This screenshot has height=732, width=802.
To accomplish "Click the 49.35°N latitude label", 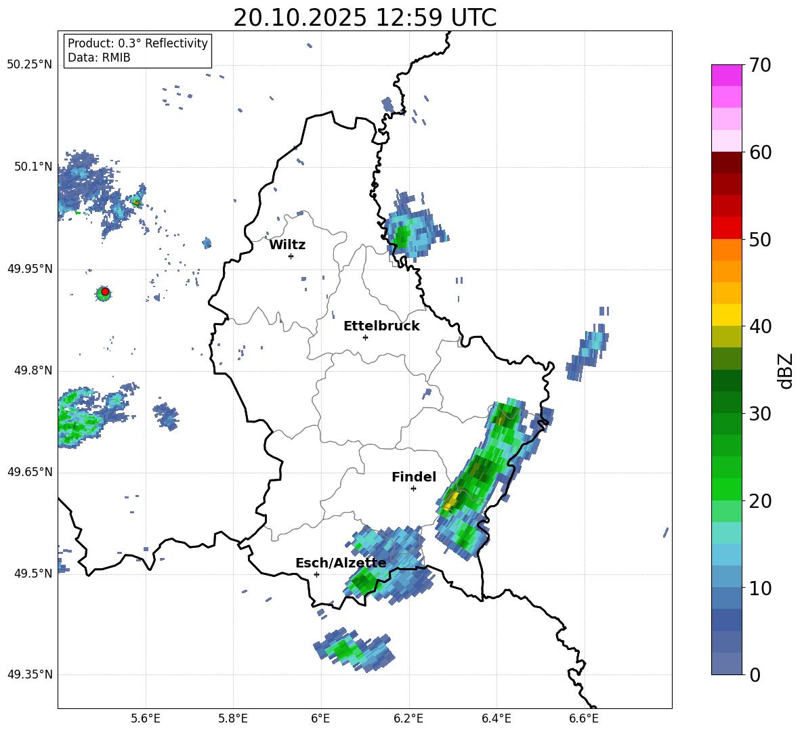I will coord(30,674).
